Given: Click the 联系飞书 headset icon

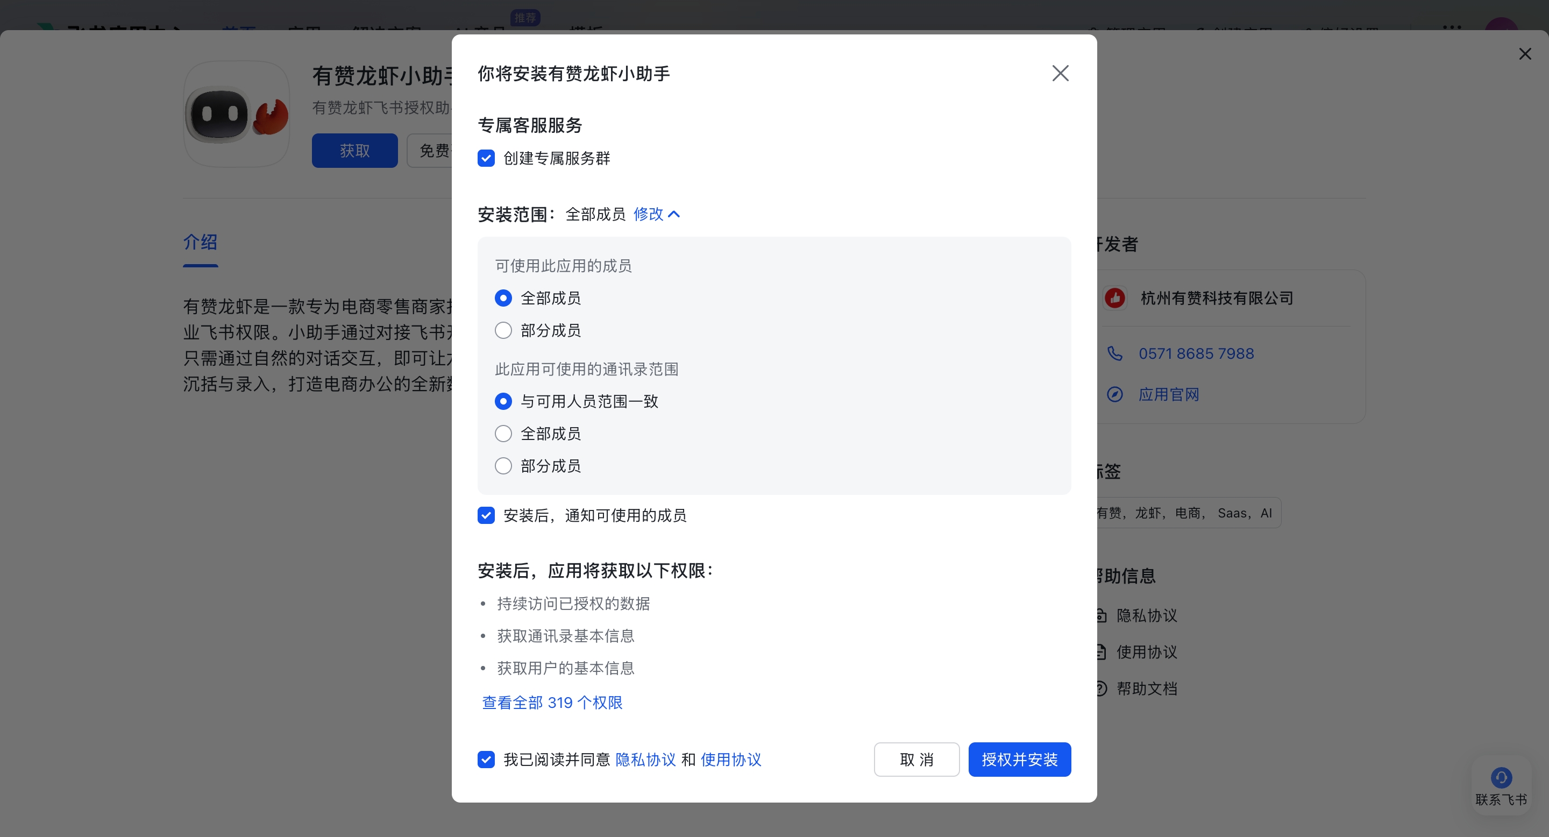Looking at the screenshot, I should [x=1501, y=777].
